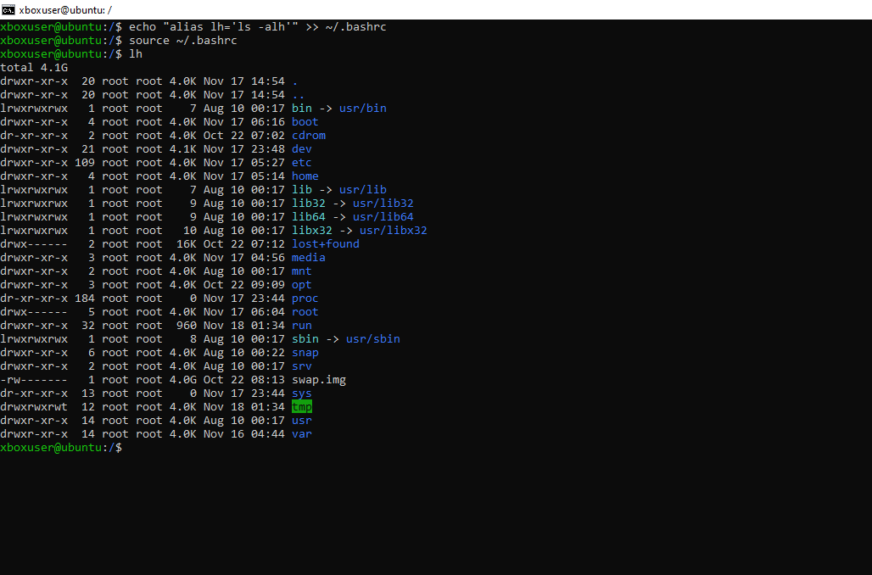This screenshot has width=872, height=575.
Task: Click the etc directory name
Action: (x=301, y=163)
